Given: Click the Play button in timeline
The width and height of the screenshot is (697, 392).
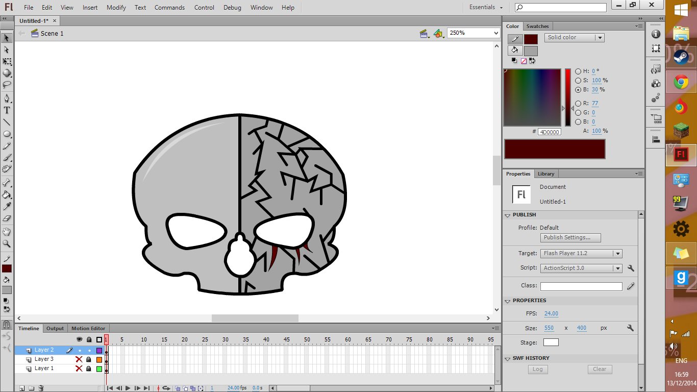Looking at the screenshot, I should coord(128,388).
